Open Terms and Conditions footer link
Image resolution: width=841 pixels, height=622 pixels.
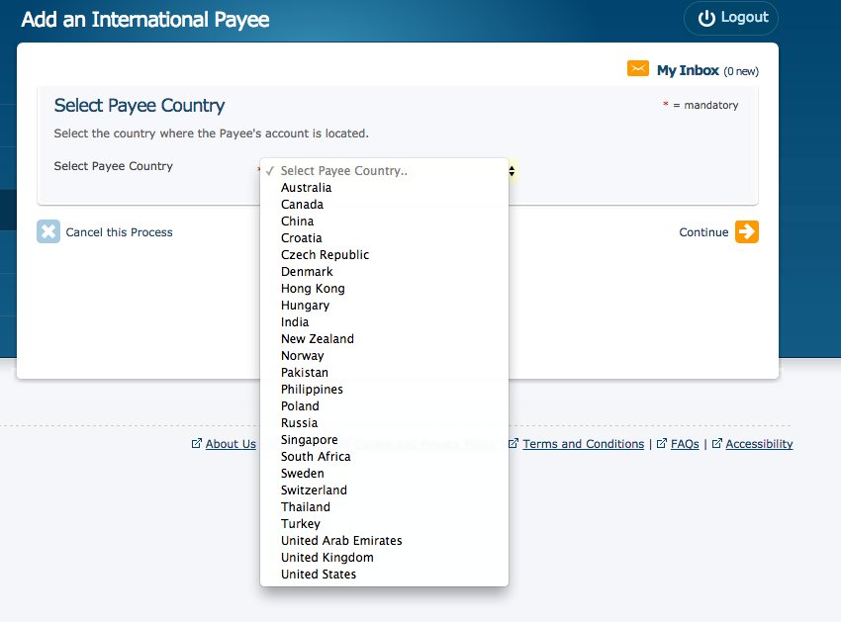pos(584,444)
